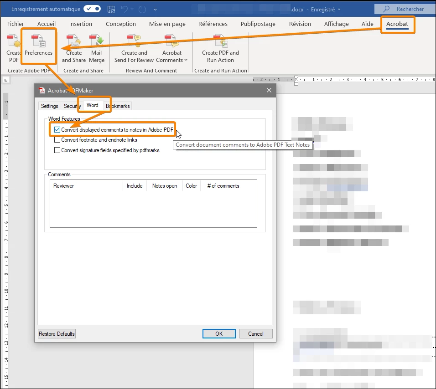Uncheck Convert displayed comments to notes
The width and height of the screenshot is (436, 389).
click(x=57, y=130)
